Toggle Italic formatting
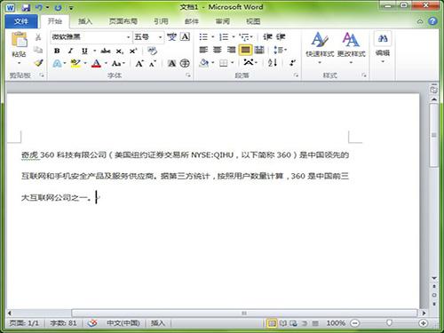This screenshot has width=444, height=333. coord(70,51)
